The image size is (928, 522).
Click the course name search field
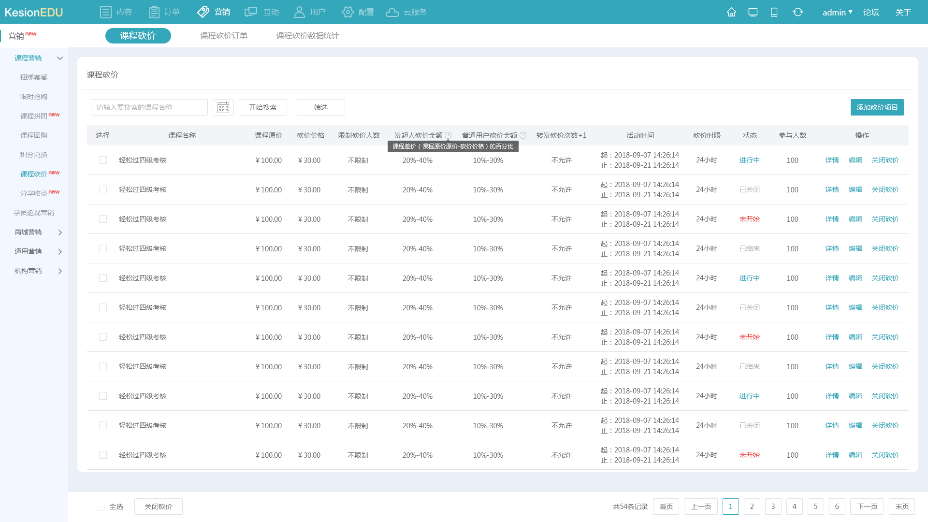(x=149, y=107)
